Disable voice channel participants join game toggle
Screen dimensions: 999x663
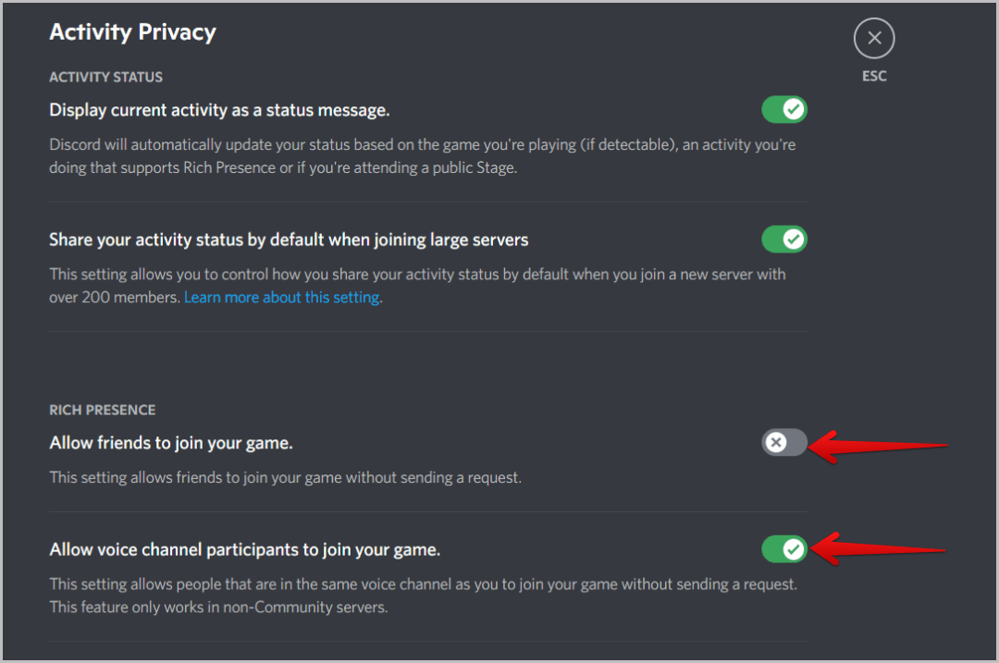pyautogui.click(x=784, y=549)
